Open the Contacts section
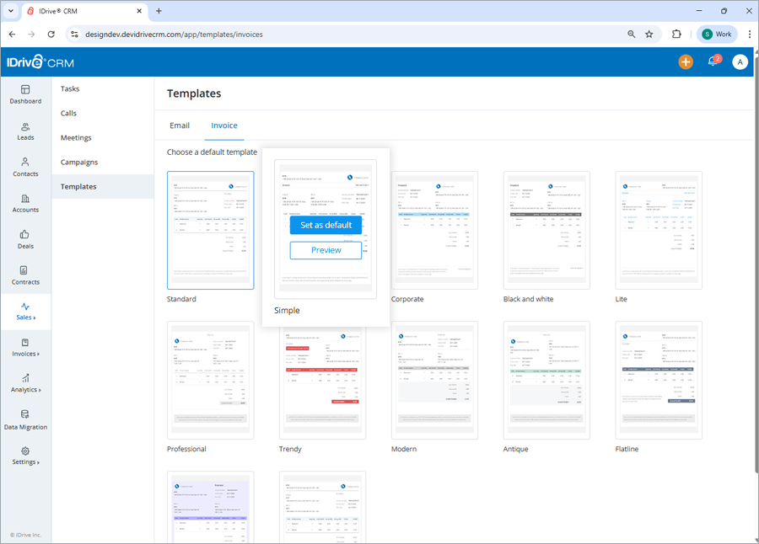Viewport: 759px width, 544px height. [25, 168]
